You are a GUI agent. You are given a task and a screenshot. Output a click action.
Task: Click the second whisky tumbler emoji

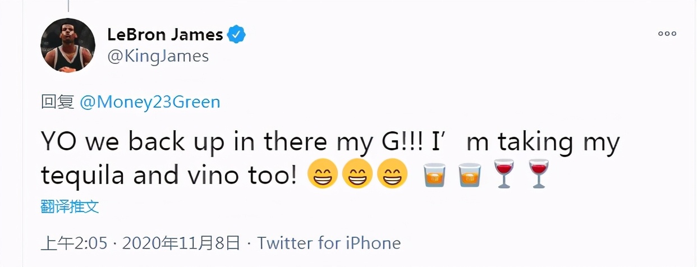(x=469, y=174)
